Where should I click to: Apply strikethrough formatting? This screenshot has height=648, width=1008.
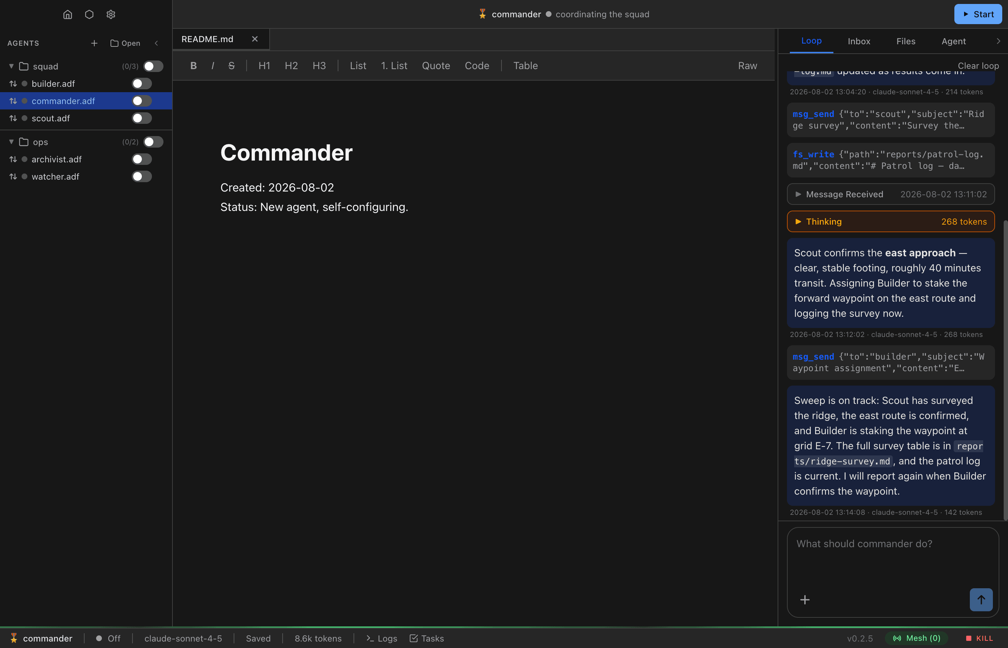pyautogui.click(x=231, y=66)
